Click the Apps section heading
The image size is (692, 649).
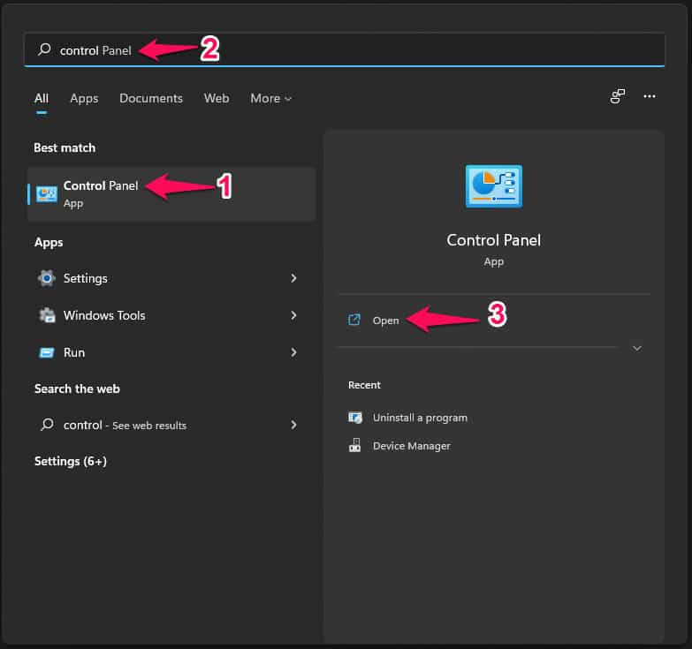(49, 243)
